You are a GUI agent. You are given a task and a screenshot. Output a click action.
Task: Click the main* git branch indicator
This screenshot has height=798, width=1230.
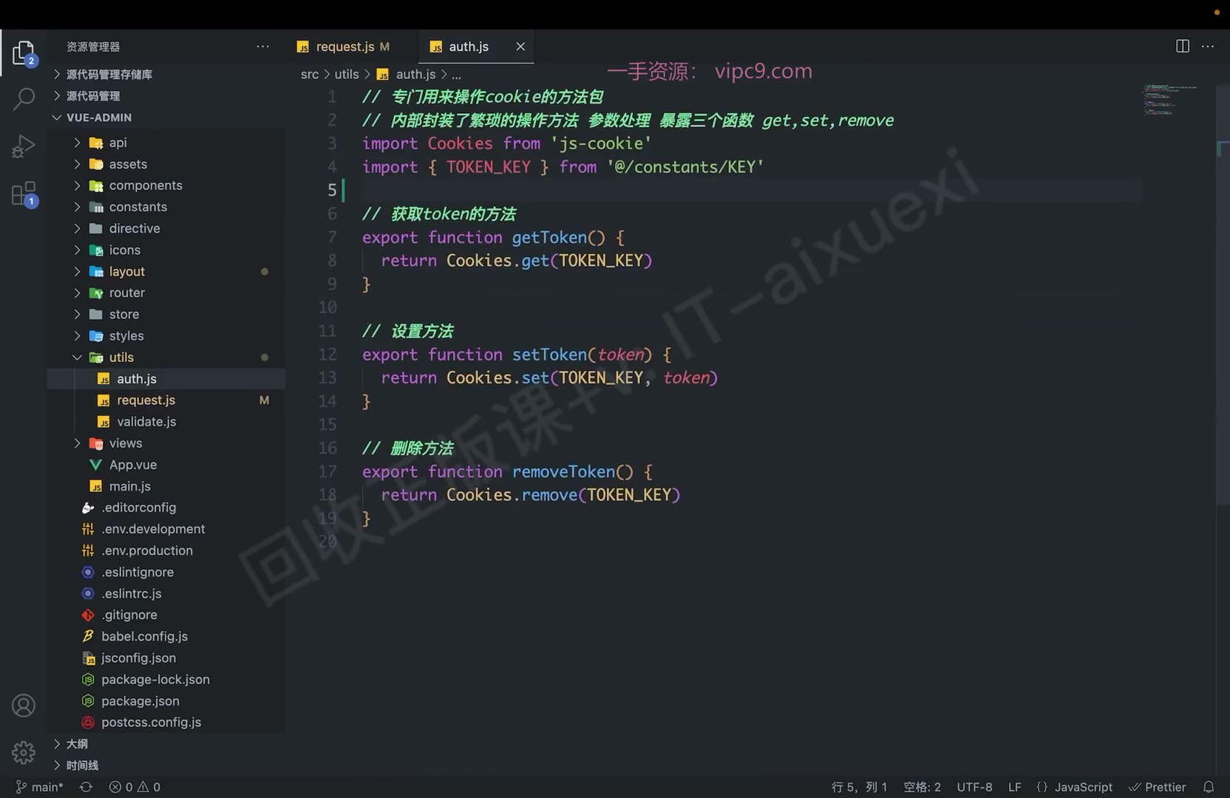point(40,787)
